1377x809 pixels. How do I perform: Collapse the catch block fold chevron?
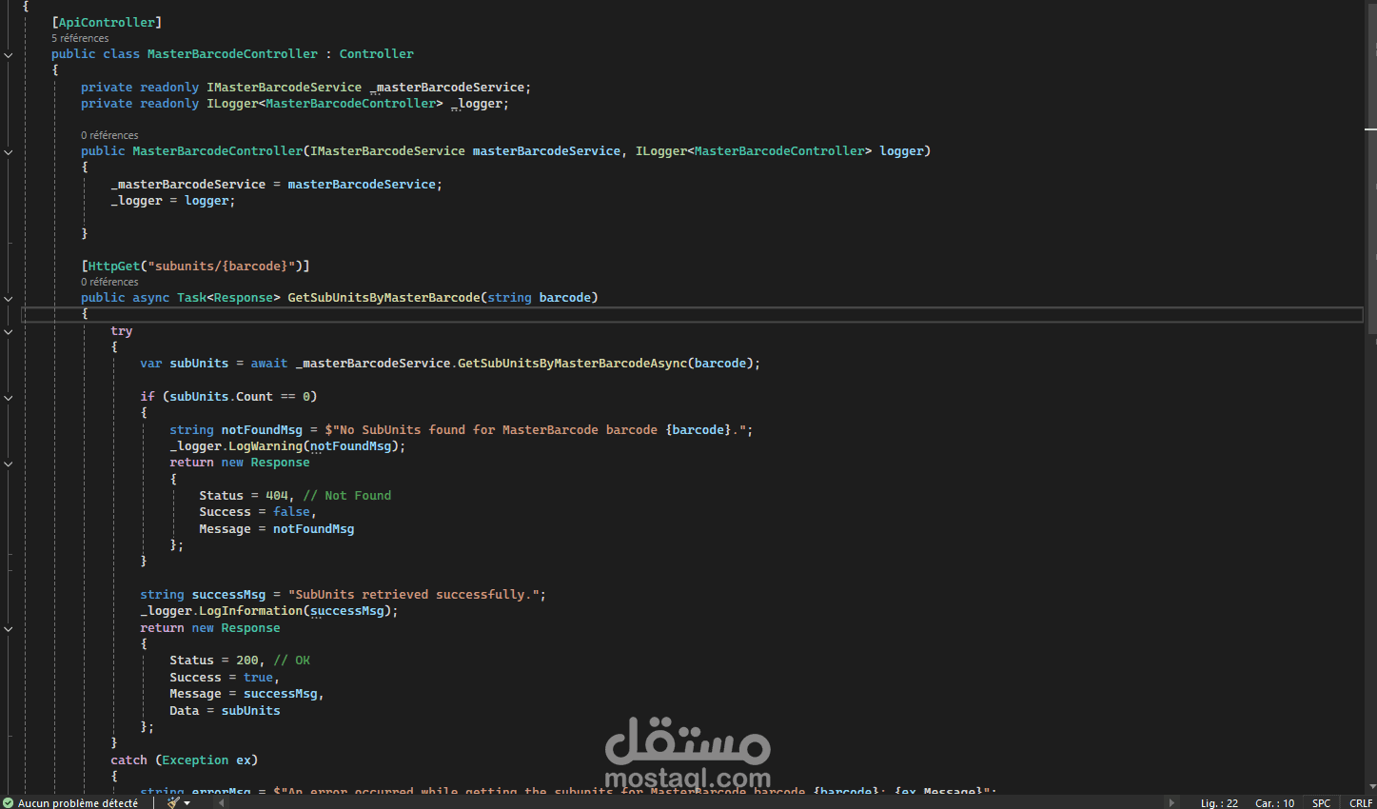click(x=9, y=760)
